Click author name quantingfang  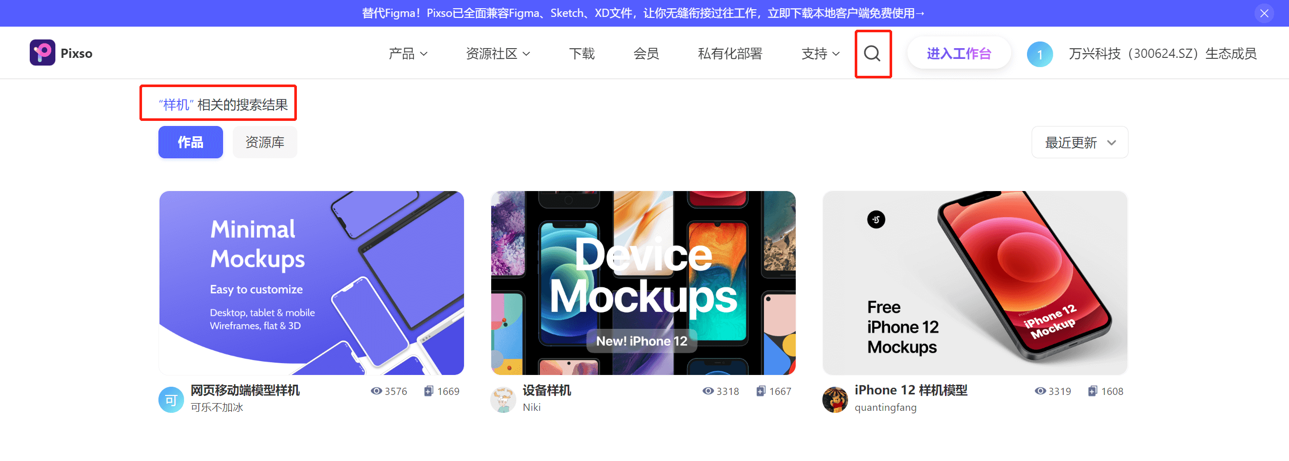(x=885, y=407)
